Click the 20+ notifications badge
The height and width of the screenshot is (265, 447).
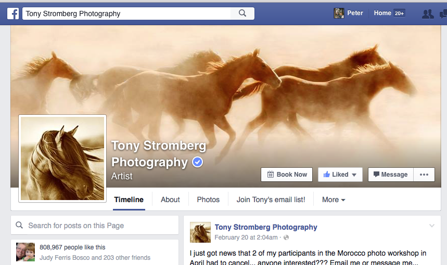click(x=399, y=13)
